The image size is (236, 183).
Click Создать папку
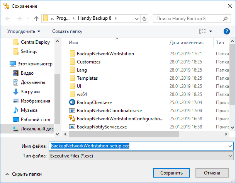(67, 31)
